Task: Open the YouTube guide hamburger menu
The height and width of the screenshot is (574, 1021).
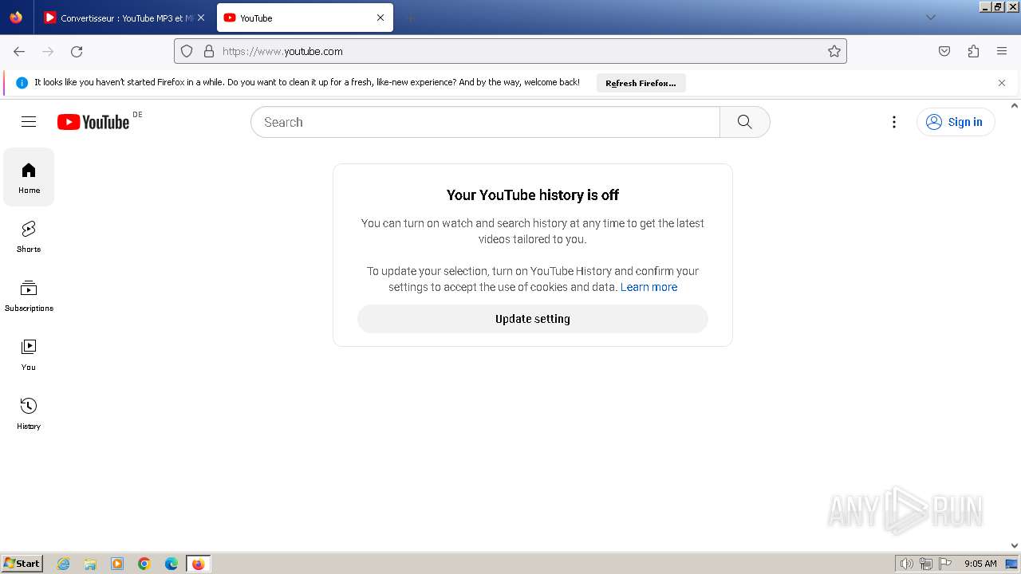Action: tap(29, 122)
